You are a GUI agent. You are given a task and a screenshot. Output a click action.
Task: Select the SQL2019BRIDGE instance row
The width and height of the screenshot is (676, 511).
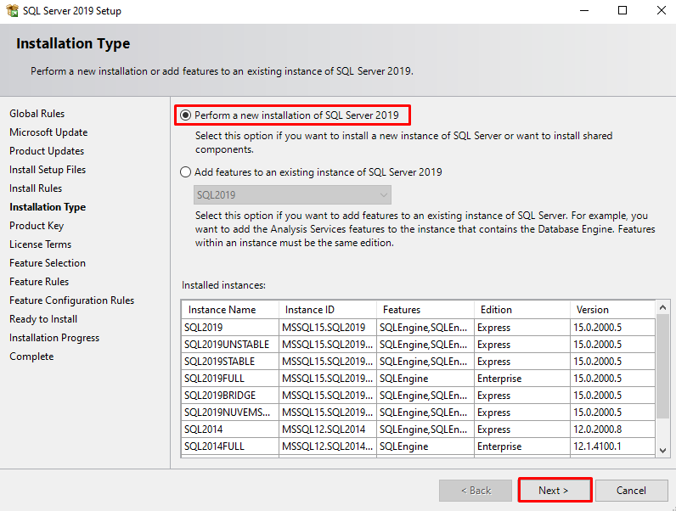click(x=418, y=395)
